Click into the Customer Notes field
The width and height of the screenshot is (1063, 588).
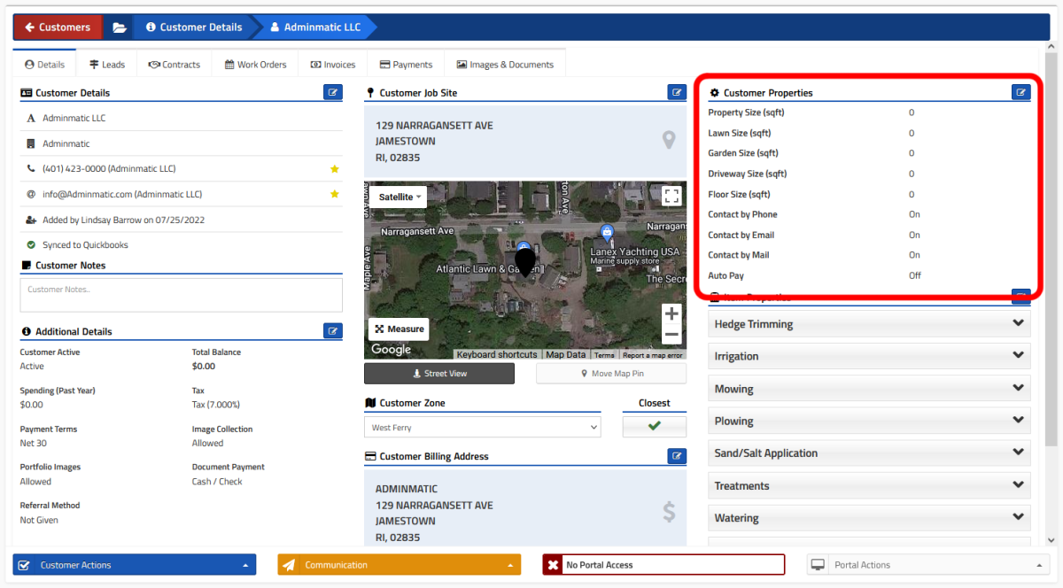tap(182, 295)
